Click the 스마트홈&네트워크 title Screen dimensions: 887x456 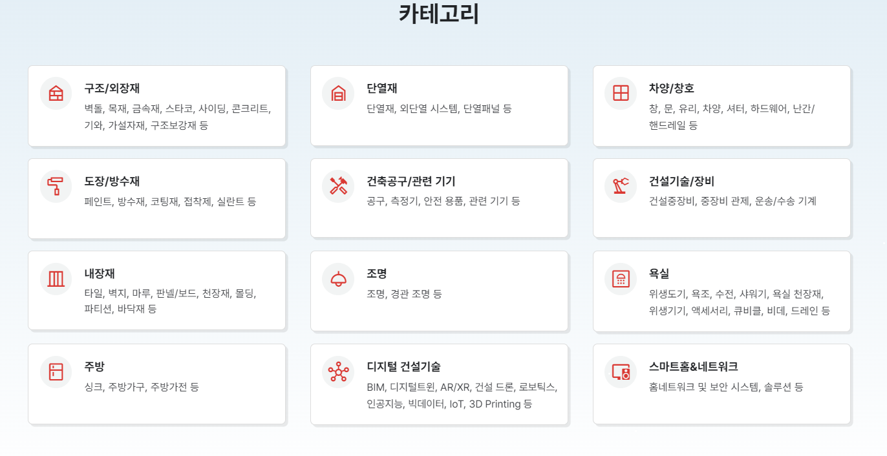click(693, 367)
